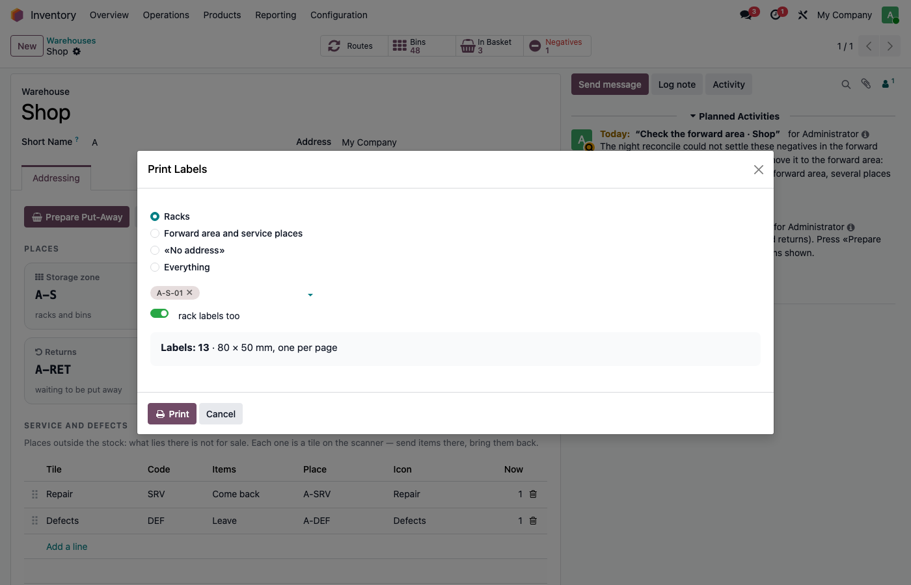
Task: Open the conversations chat icon
Action: click(746, 15)
